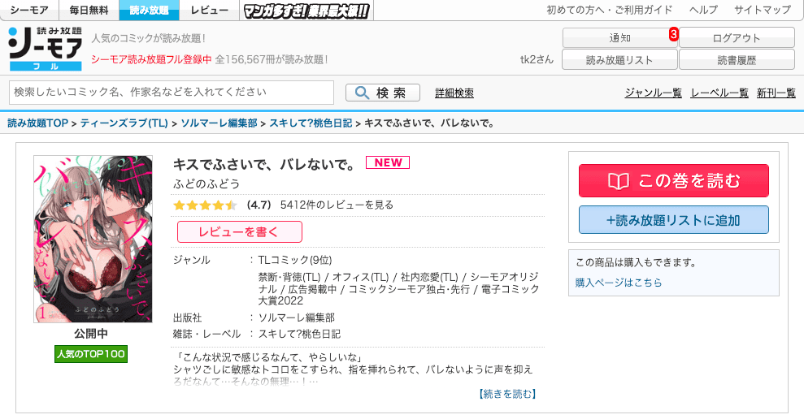This screenshot has width=804, height=419.
Task: Open the manga cover thumbnail
Action: 93,239
